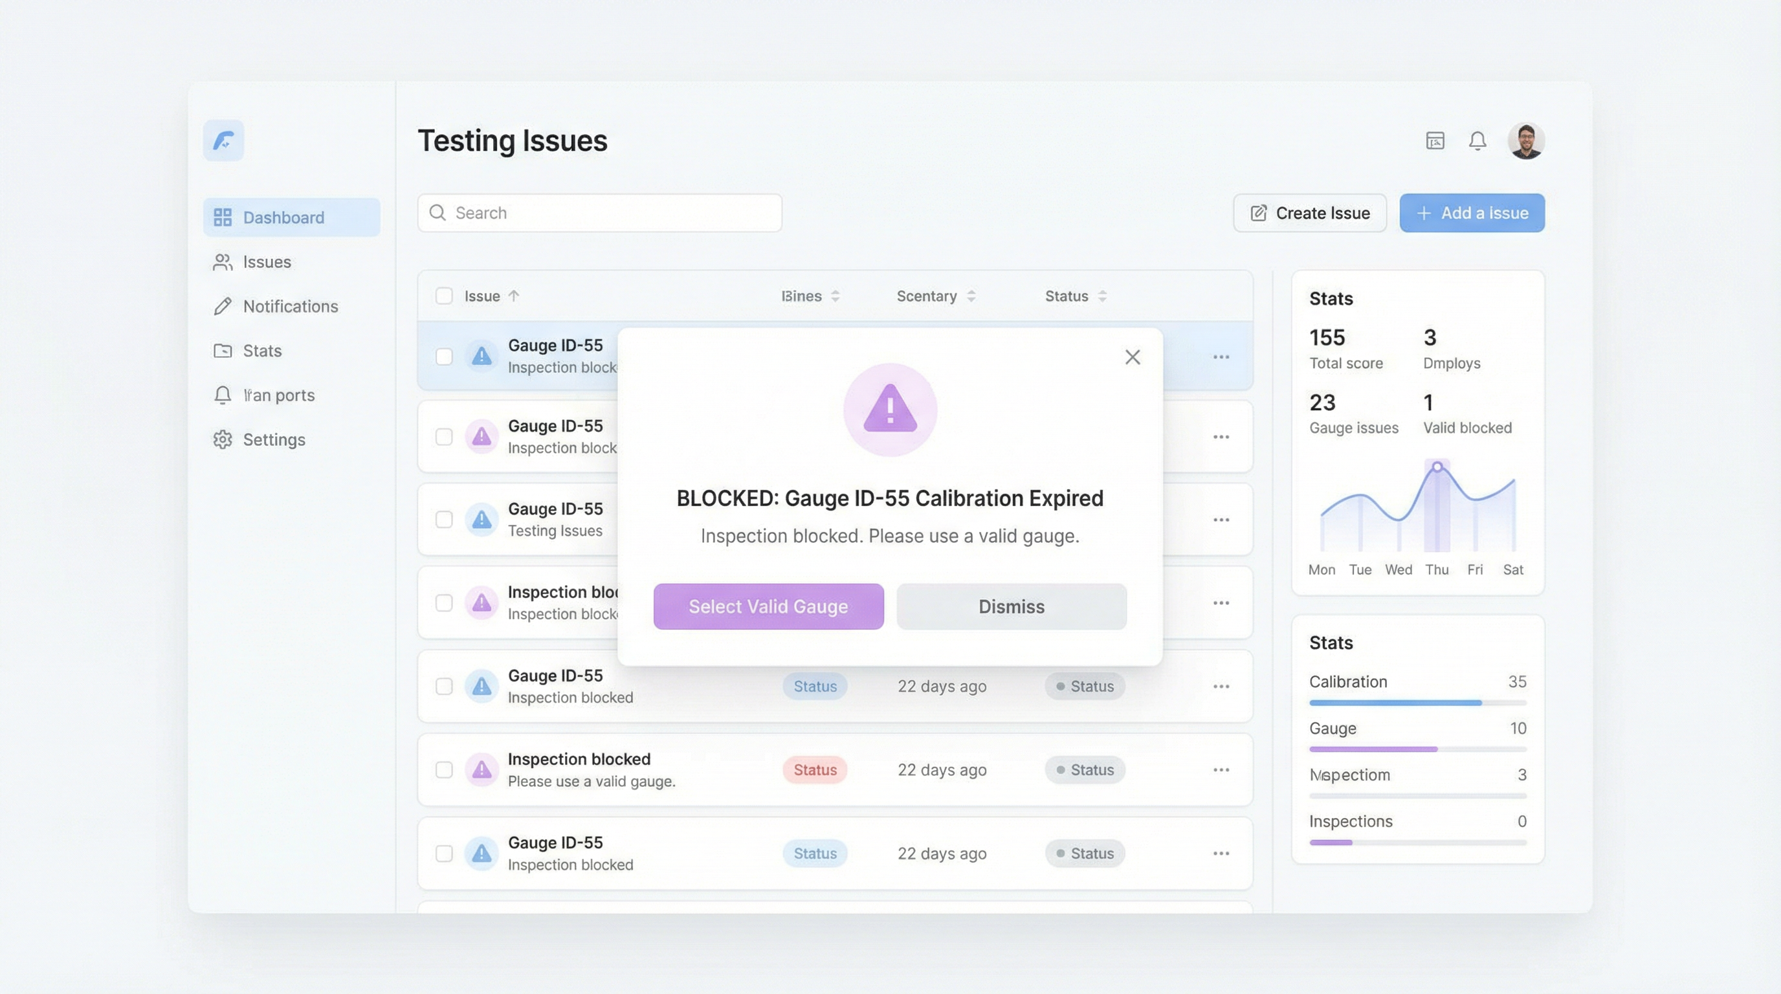Image resolution: width=1781 pixels, height=994 pixels.
Task: Click the app logo in sidebar
Action: click(223, 140)
